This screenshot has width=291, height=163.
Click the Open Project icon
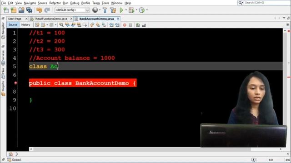coord(21,10)
